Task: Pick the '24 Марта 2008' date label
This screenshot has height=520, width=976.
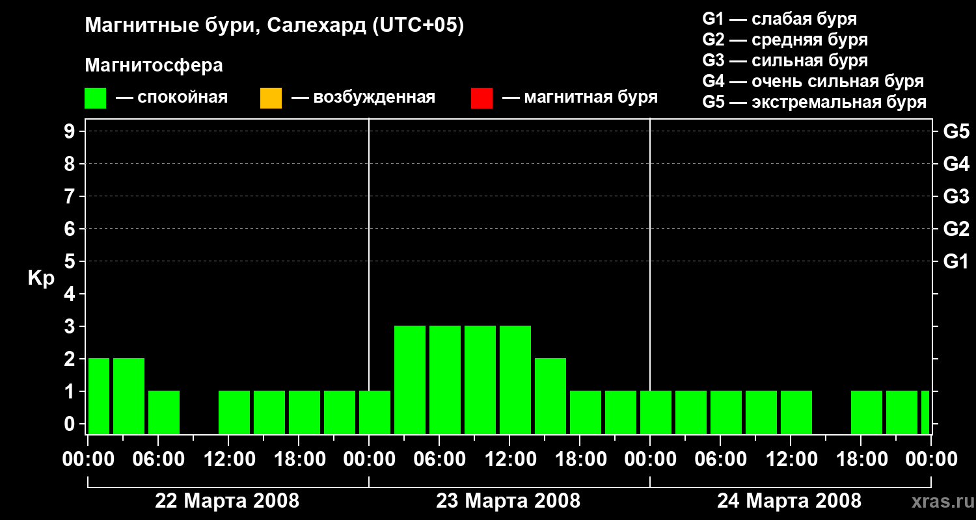Action: click(x=789, y=501)
